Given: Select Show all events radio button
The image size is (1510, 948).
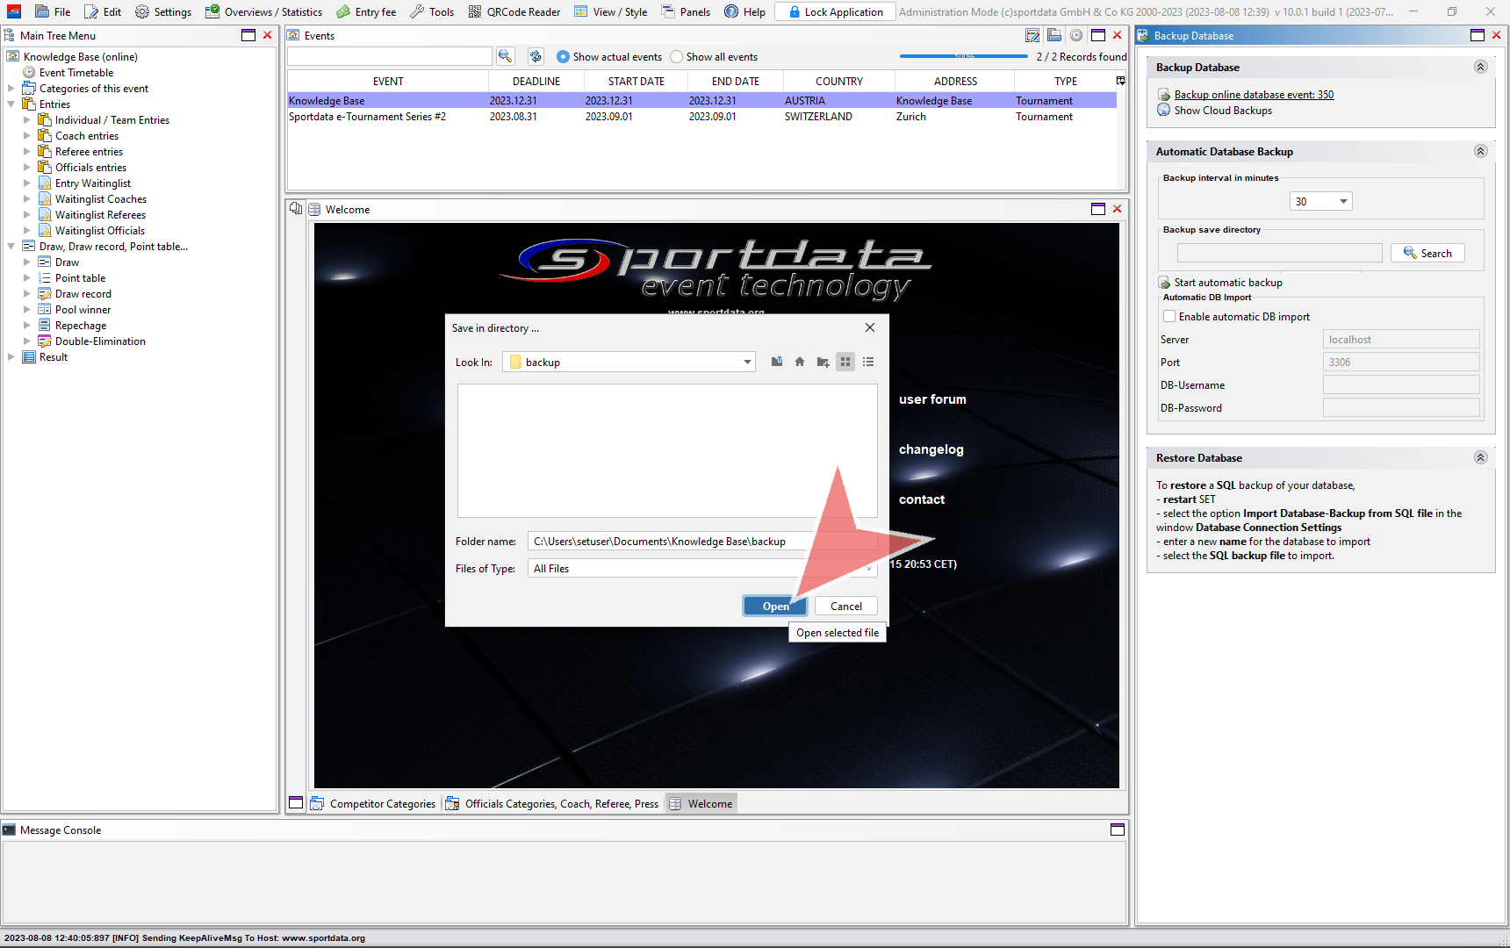Looking at the screenshot, I should click(677, 57).
